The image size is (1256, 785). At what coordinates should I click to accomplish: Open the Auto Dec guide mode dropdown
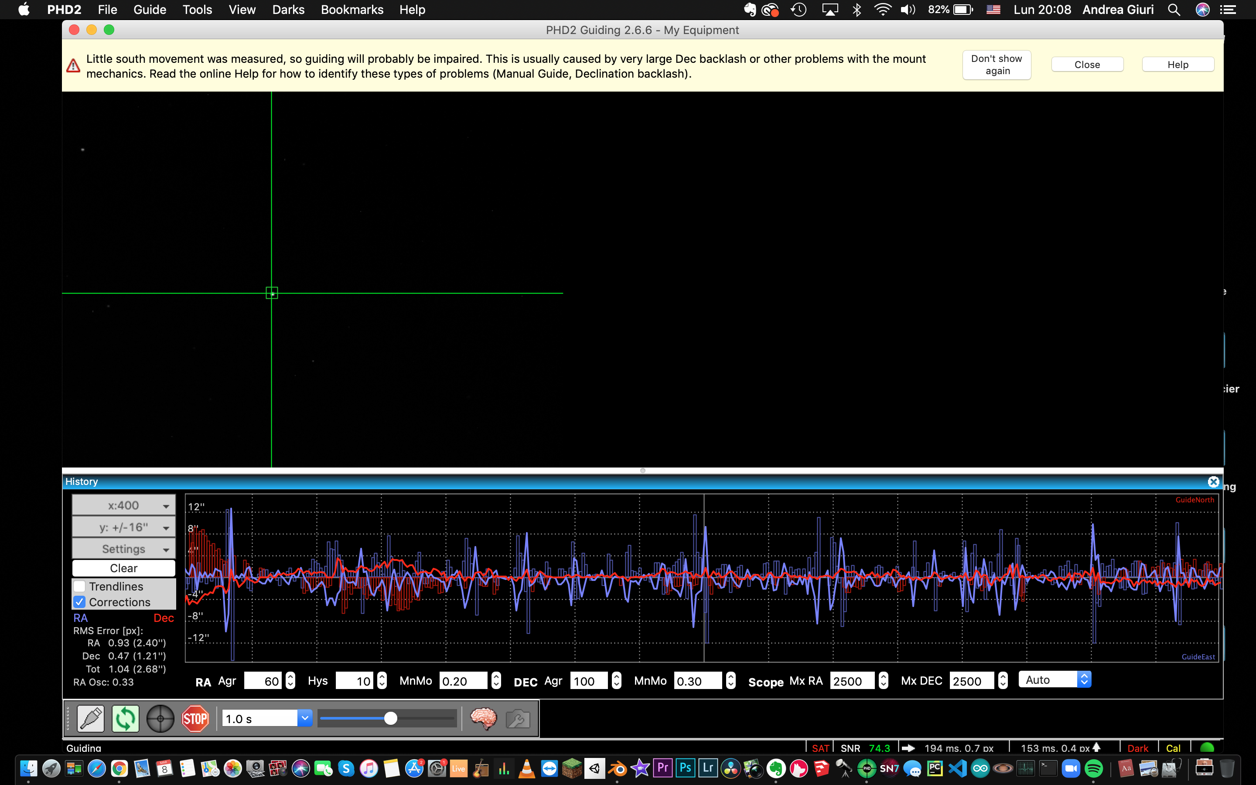(1055, 679)
